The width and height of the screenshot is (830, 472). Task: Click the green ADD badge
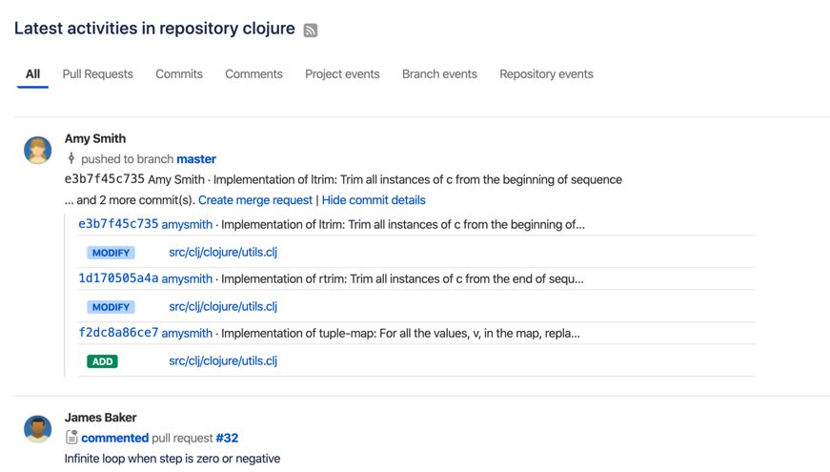[102, 361]
